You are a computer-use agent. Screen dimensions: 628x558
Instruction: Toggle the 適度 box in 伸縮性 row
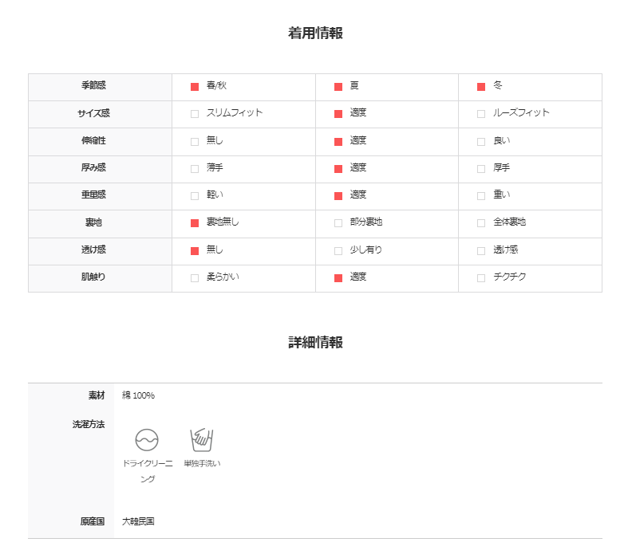pyautogui.click(x=338, y=142)
